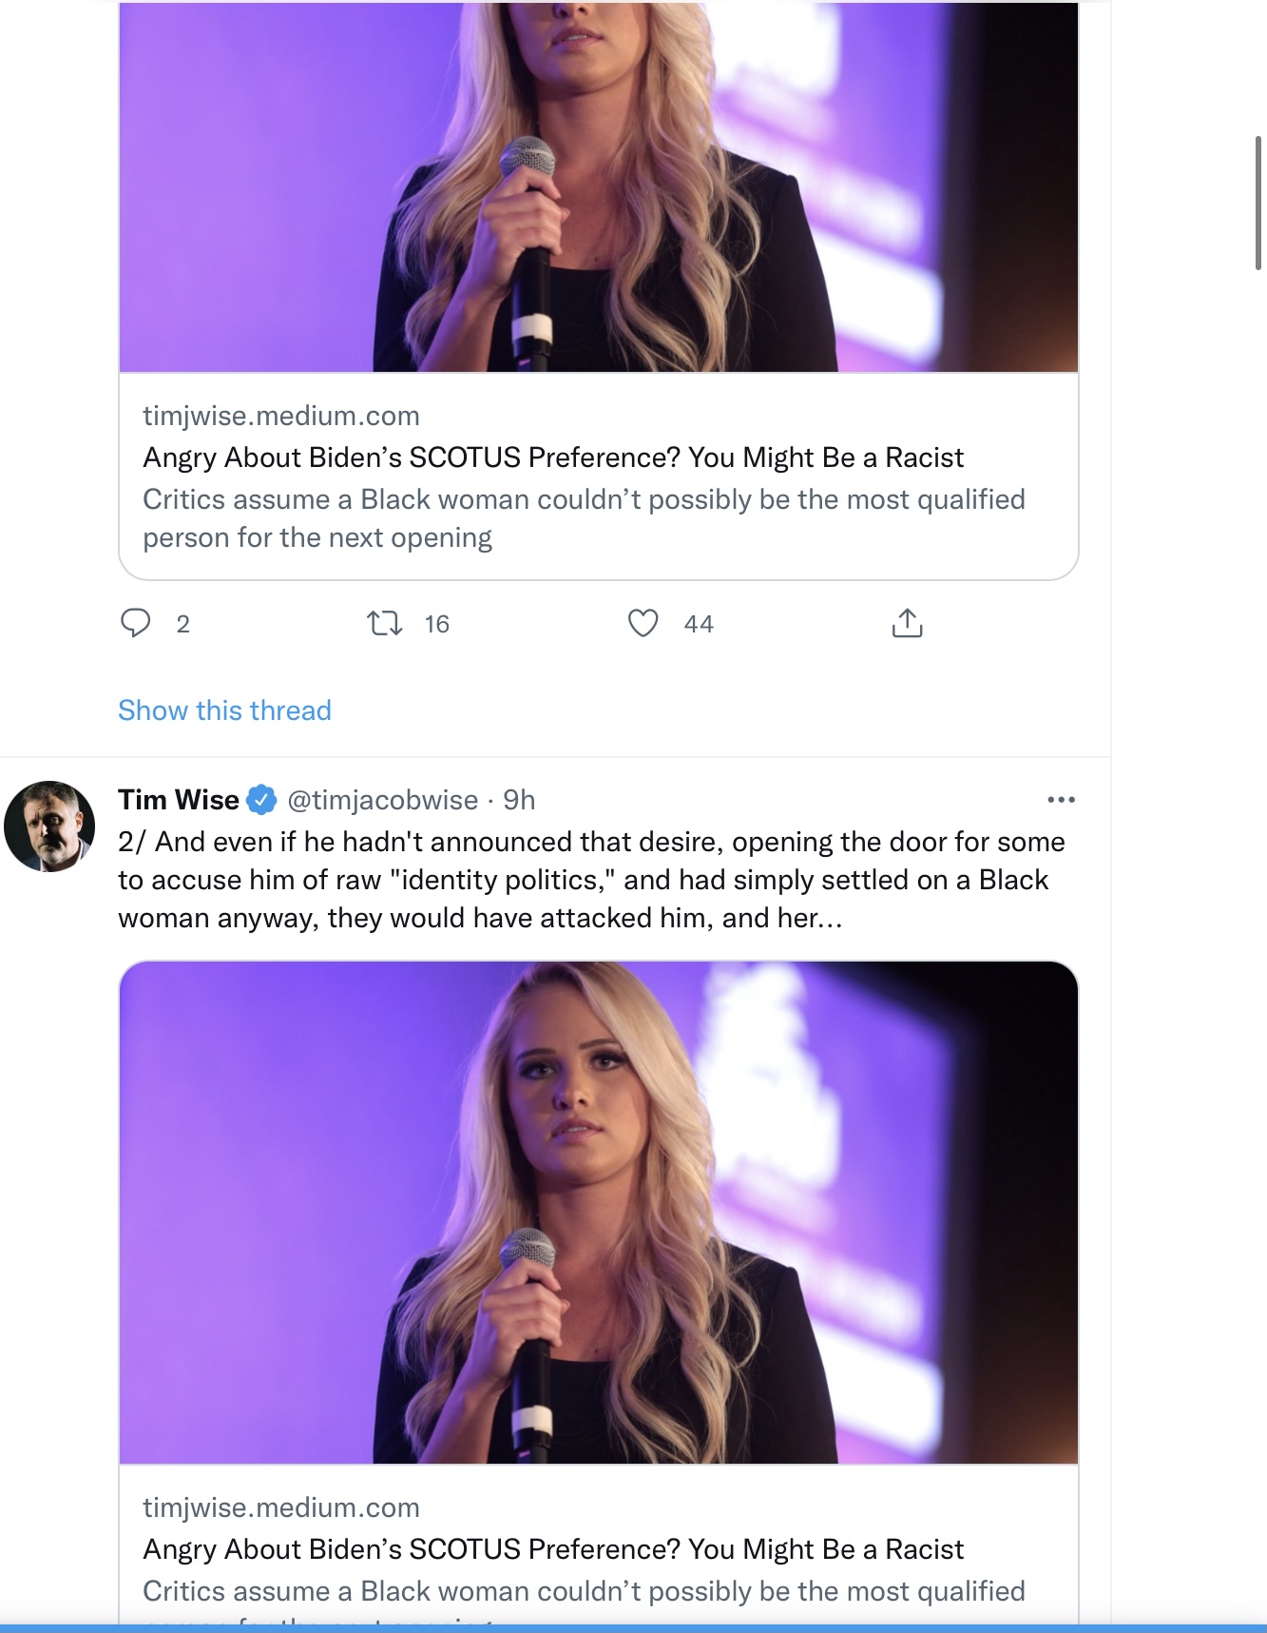Open the upper timjwise.medium.com link card title

click(x=553, y=457)
